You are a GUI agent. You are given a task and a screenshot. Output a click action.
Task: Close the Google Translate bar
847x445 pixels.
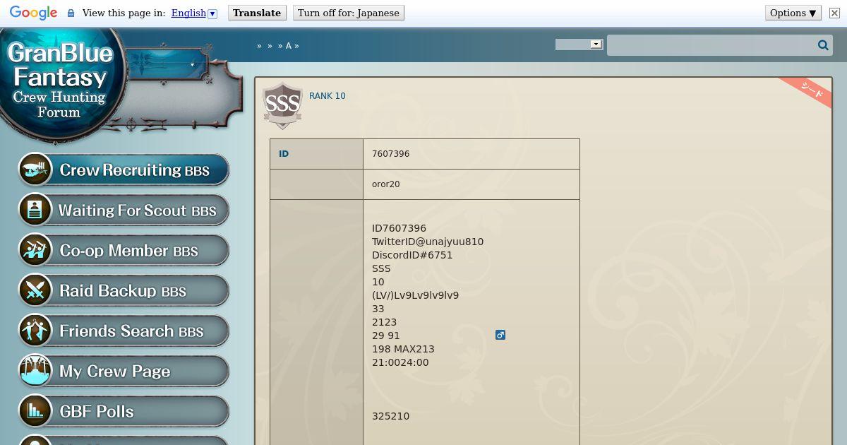coord(834,13)
